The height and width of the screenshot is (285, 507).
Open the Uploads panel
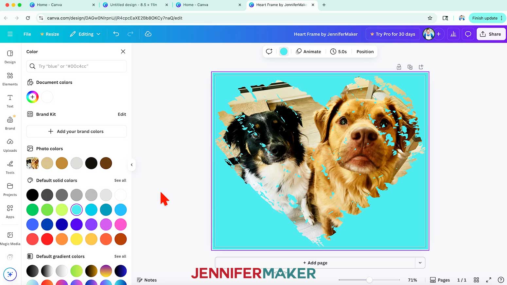coord(10,145)
